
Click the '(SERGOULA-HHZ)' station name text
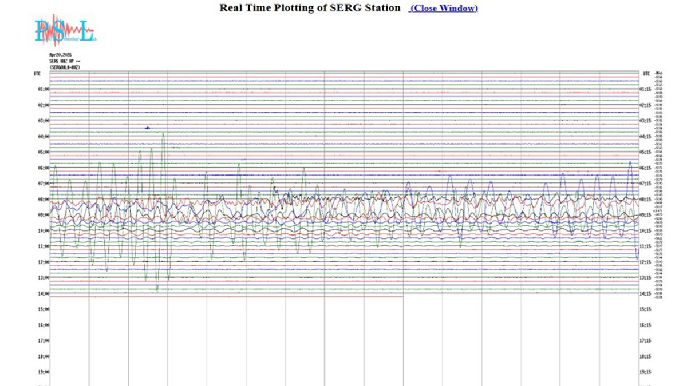click(65, 67)
